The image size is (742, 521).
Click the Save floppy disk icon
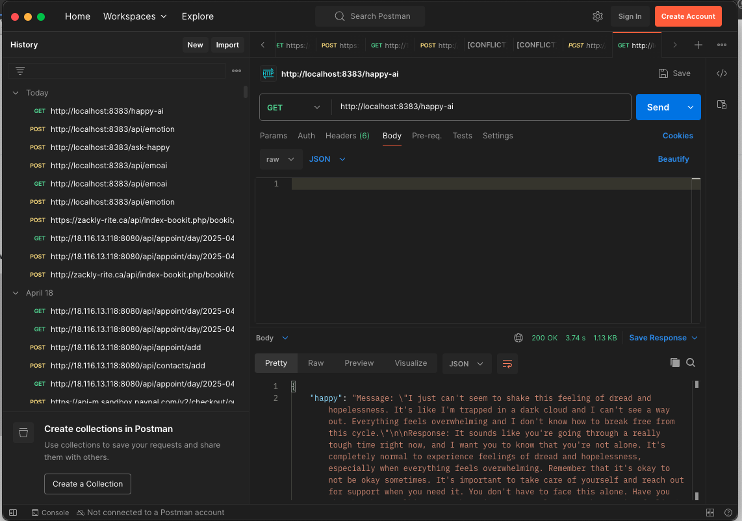(663, 73)
